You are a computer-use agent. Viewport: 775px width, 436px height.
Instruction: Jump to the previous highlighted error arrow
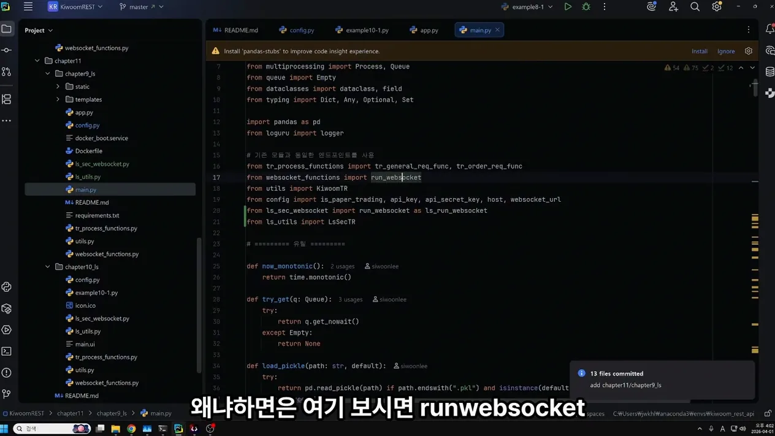741,67
